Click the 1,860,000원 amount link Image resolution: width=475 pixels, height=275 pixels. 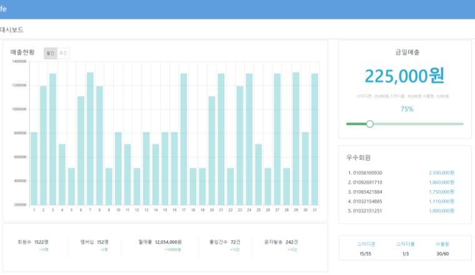[x=441, y=182]
